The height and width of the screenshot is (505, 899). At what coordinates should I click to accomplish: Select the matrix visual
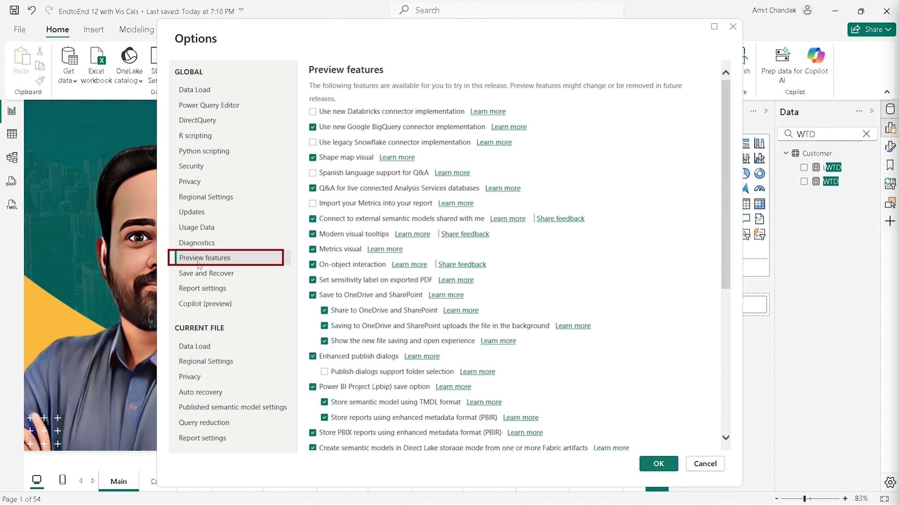760,203
